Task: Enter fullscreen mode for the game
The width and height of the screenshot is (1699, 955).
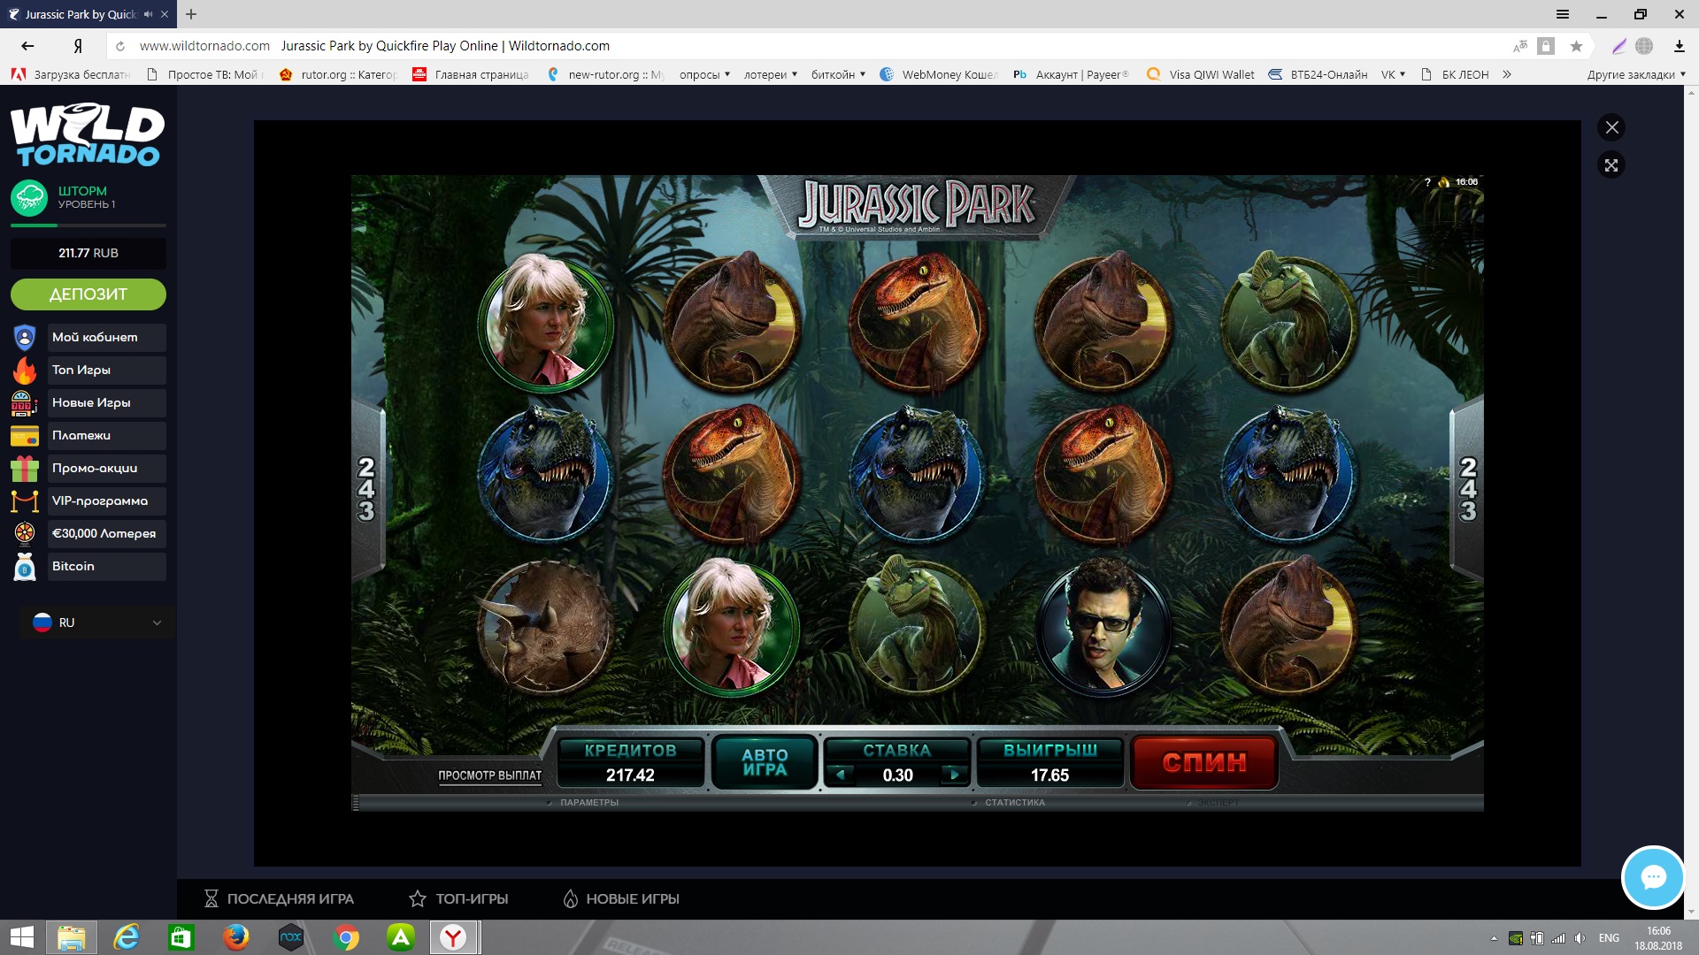Action: click(x=1611, y=165)
